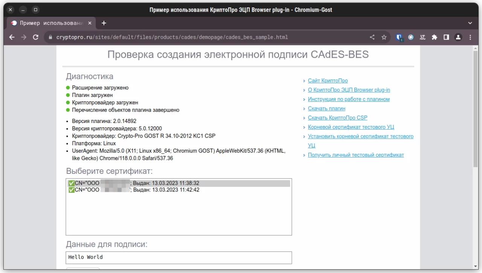Viewport: 482px width, 273px height.
Task: Select certificate issued 13.03.2023 11:38:32
Action: tap(179, 183)
